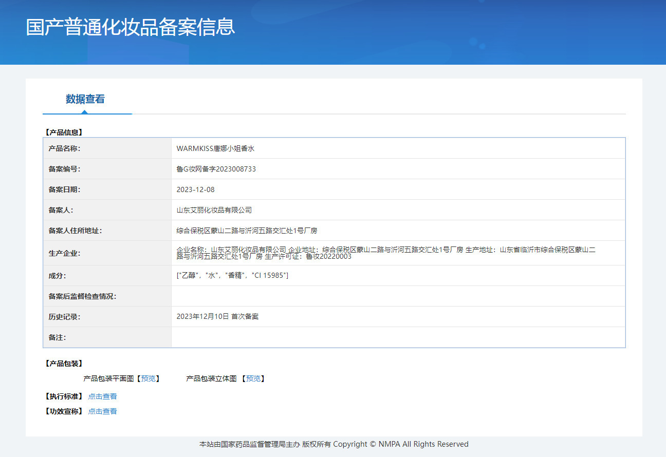Click product name WARMKISS唐娜小姐香水
The width and height of the screenshot is (666, 457).
[x=215, y=148]
